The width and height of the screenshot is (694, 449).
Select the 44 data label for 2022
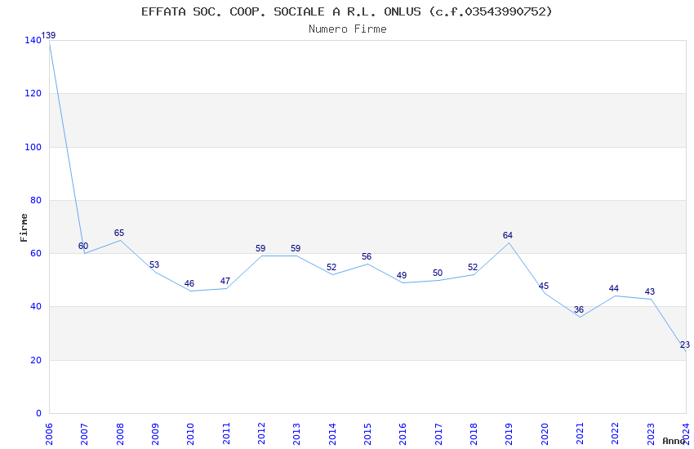point(614,288)
